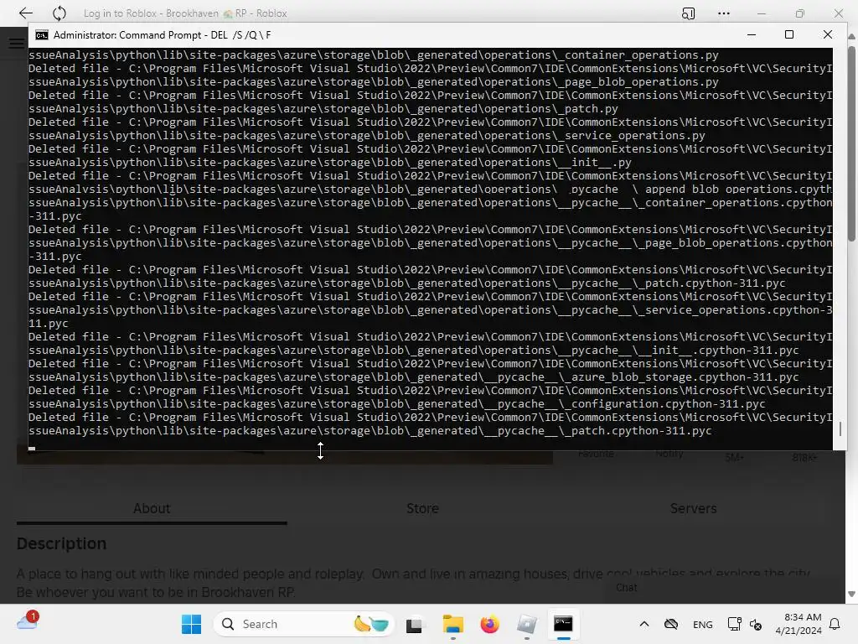Open File Explorer from the taskbar
The width and height of the screenshot is (858, 644).
coord(452,624)
